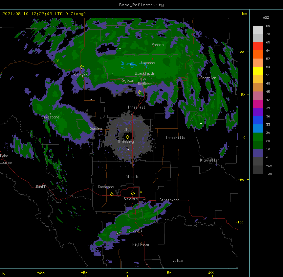Click the RedDeer city label
This screenshot has width=283, height=277.
coord(145,84)
